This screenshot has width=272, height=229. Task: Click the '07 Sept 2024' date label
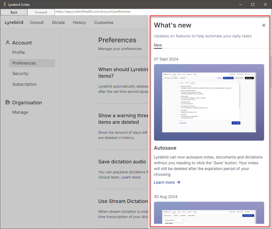click(166, 59)
